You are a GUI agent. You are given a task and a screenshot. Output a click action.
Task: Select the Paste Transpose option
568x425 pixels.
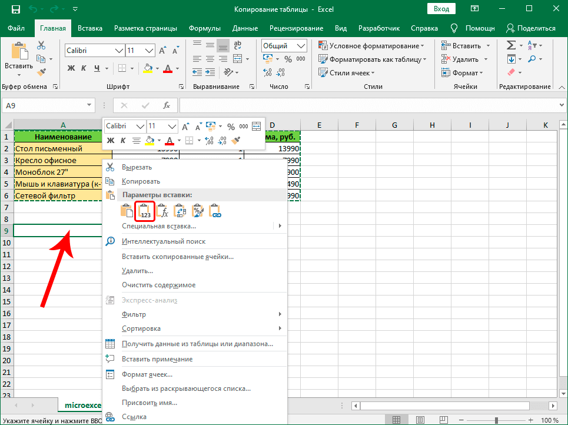tap(181, 211)
